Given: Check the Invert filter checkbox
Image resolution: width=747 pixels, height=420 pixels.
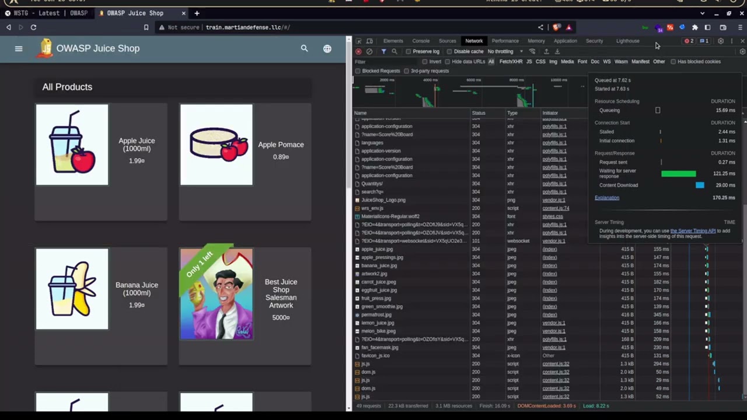Looking at the screenshot, I should tap(425, 61).
